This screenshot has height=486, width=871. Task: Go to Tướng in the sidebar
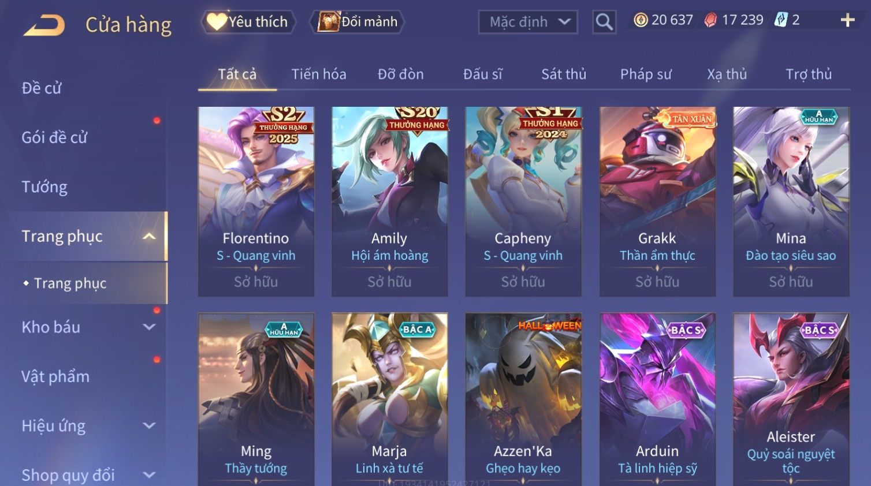pyautogui.click(x=44, y=187)
